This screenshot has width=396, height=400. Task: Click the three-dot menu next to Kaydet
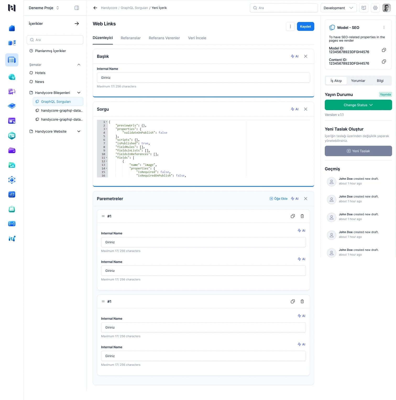coord(290,26)
